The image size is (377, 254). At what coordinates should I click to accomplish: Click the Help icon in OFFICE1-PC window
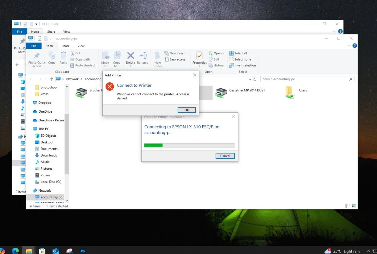tap(340, 31)
